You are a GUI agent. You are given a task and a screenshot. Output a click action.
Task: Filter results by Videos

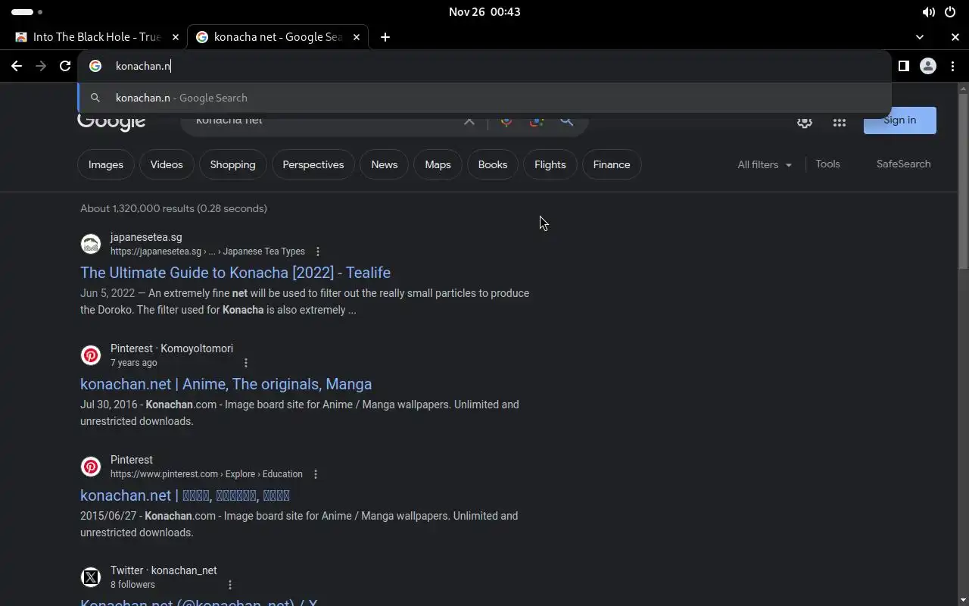[167, 164]
